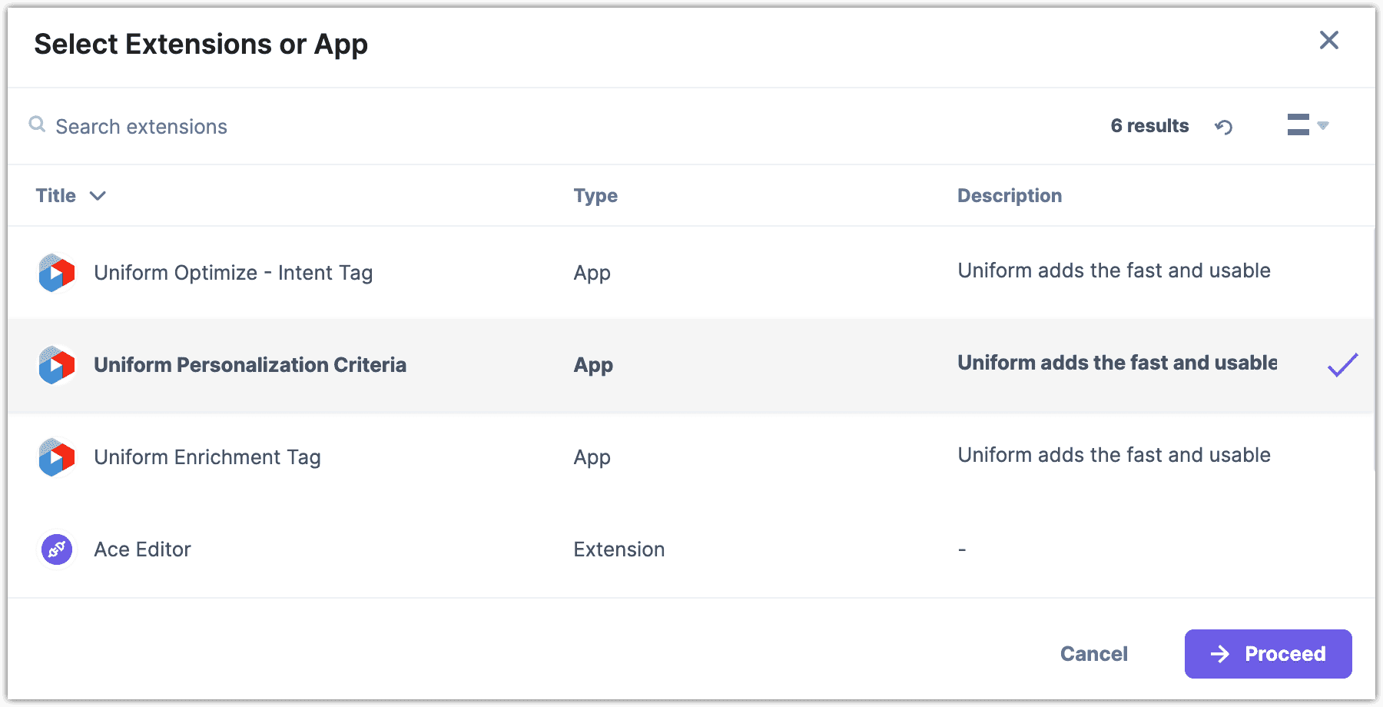
Task: Click the Uniform Enrichment Tag app icon
Action: (55, 457)
